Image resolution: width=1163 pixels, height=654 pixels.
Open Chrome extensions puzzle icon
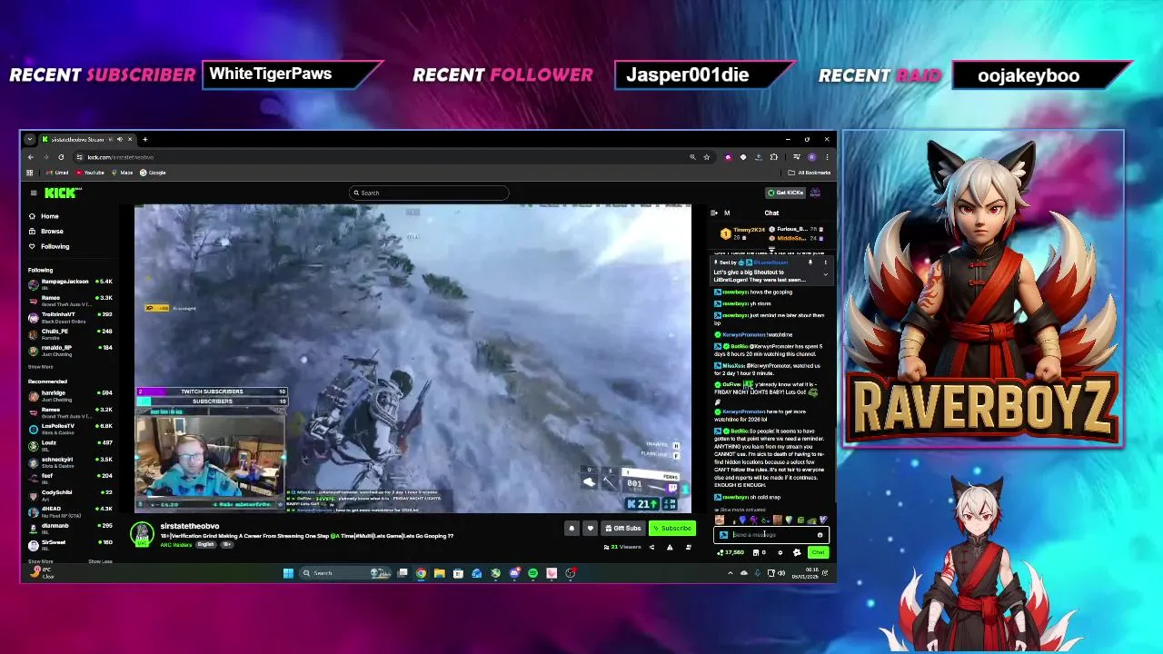click(774, 157)
